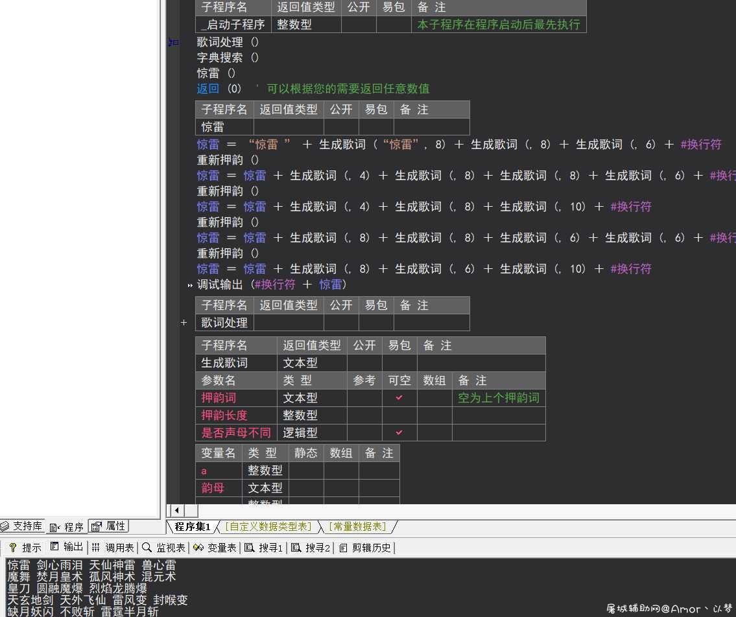The image size is (736, 617).
Task: Toggle 数组 cell for parameter 押韵长度
Action: click(434, 415)
